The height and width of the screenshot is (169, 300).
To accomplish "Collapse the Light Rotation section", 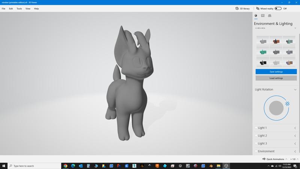I will [x=295, y=89].
